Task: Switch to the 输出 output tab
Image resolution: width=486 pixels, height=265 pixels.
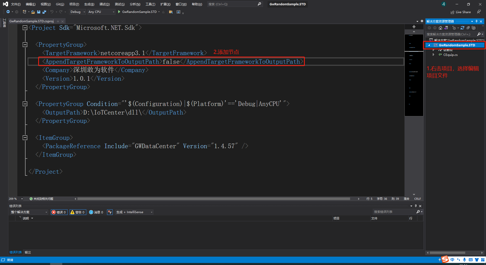Action: pyautogui.click(x=28, y=252)
